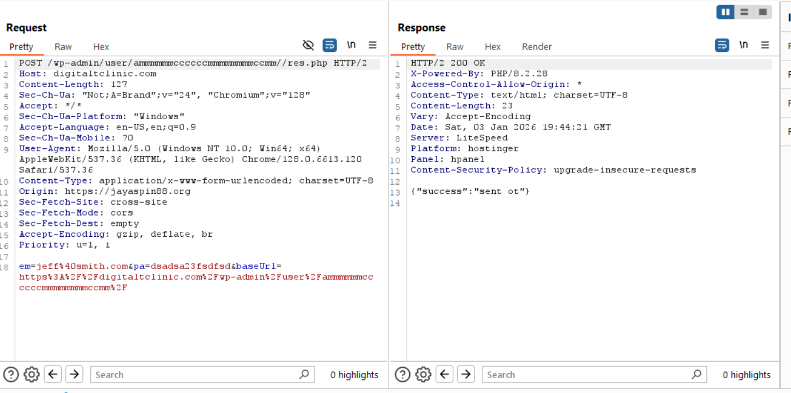
Task: Open the Hex tab in Request panel
Action: pyautogui.click(x=101, y=47)
